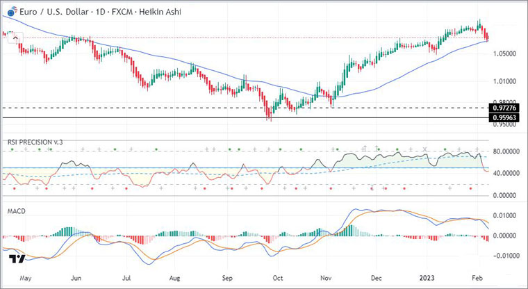This screenshot has width=528, height=289.
Task: Click the Aug label on the time axis
Action: [175, 278]
